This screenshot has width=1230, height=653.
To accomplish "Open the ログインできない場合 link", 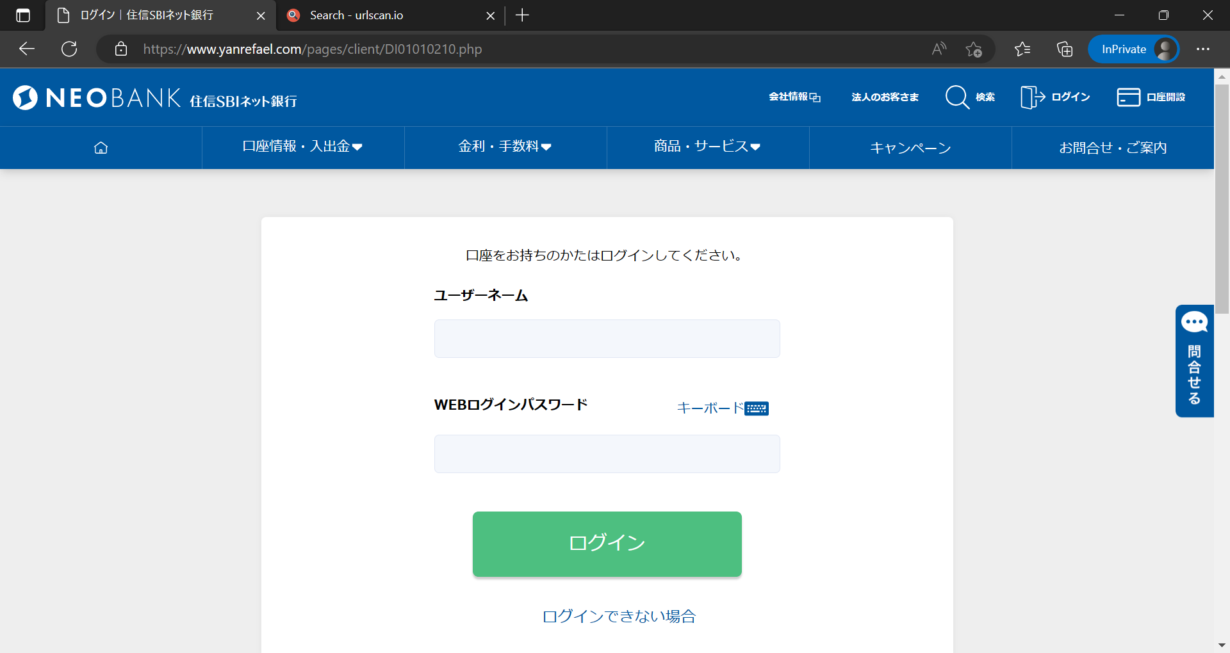I will pos(619,617).
